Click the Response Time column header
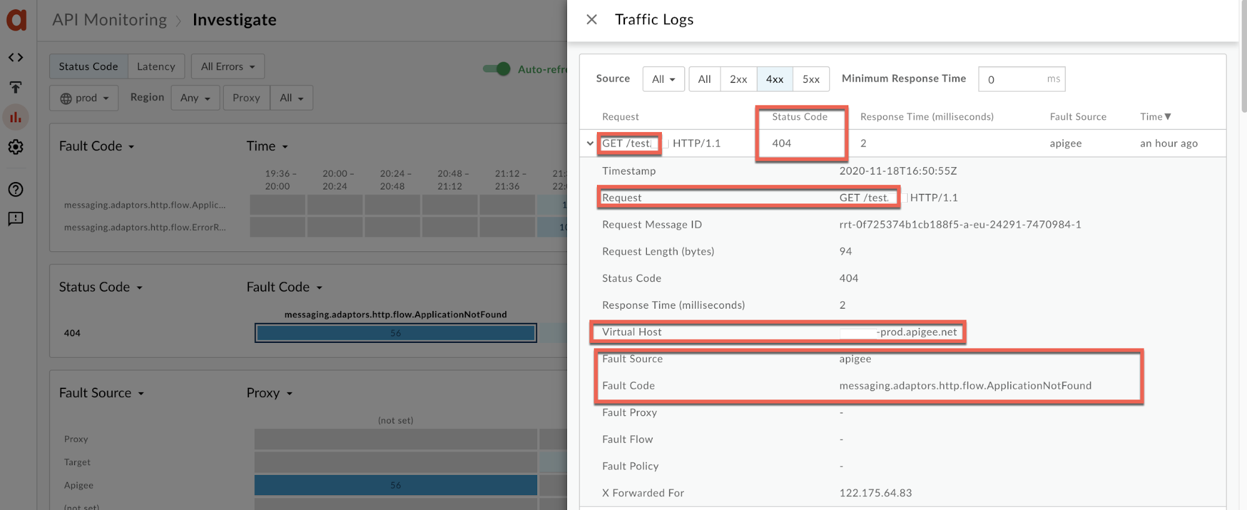 (926, 117)
